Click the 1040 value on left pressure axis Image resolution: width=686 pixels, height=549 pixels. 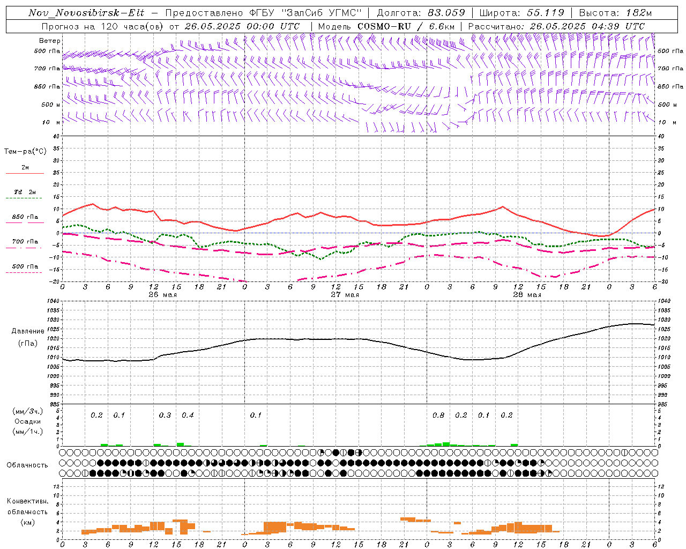pyautogui.click(x=53, y=301)
